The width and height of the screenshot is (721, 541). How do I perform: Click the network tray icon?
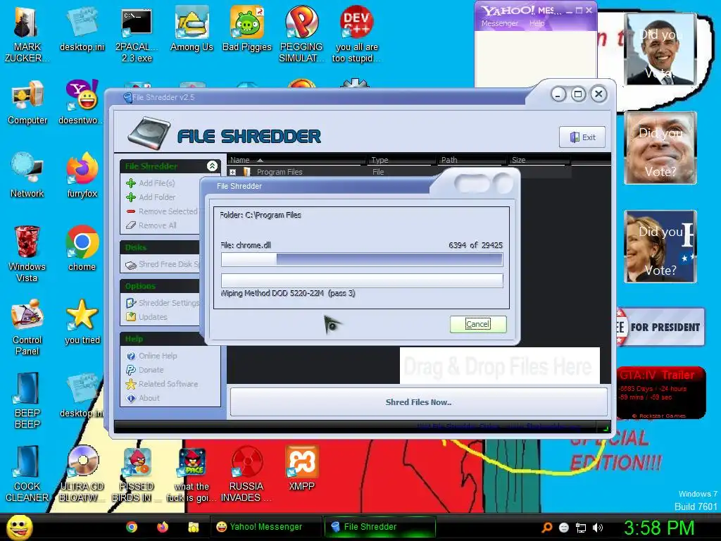pyautogui.click(x=581, y=528)
